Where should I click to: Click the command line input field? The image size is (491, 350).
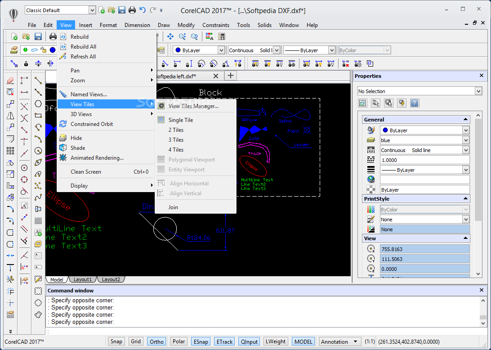click(x=263, y=331)
